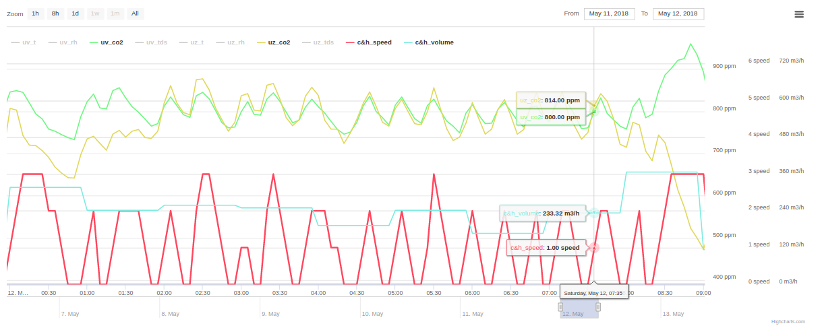Click the selected navigator range near 12. May
Image resolution: width=822 pixels, height=334 pixels.
tap(579, 308)
